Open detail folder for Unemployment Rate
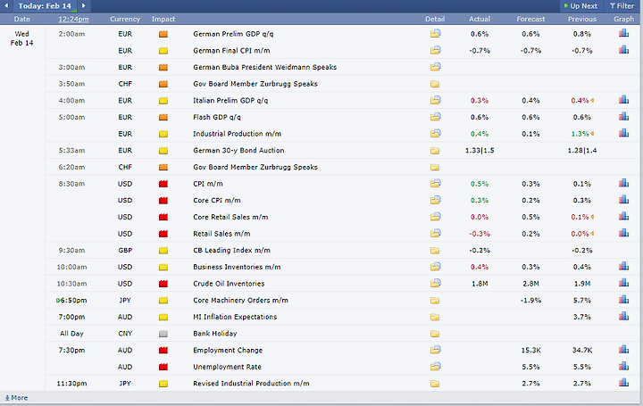643x406 pixels. pyautogui.click(x=436, y=366)
